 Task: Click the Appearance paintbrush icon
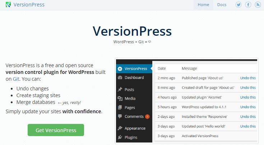point(120,128)
